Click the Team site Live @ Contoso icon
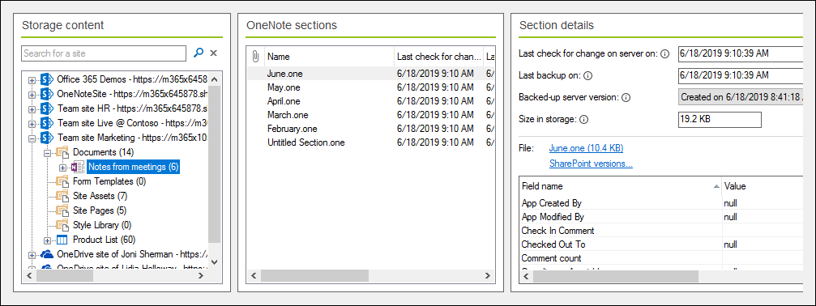 tap(47, 124)
